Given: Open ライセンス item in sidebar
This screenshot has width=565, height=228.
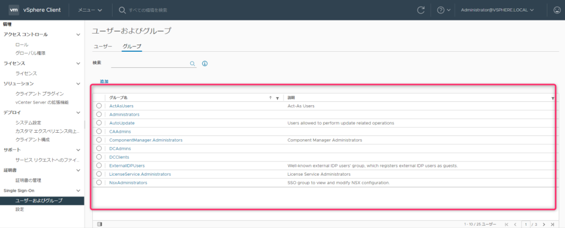Looking at the screenshot, I should (26, 73).
